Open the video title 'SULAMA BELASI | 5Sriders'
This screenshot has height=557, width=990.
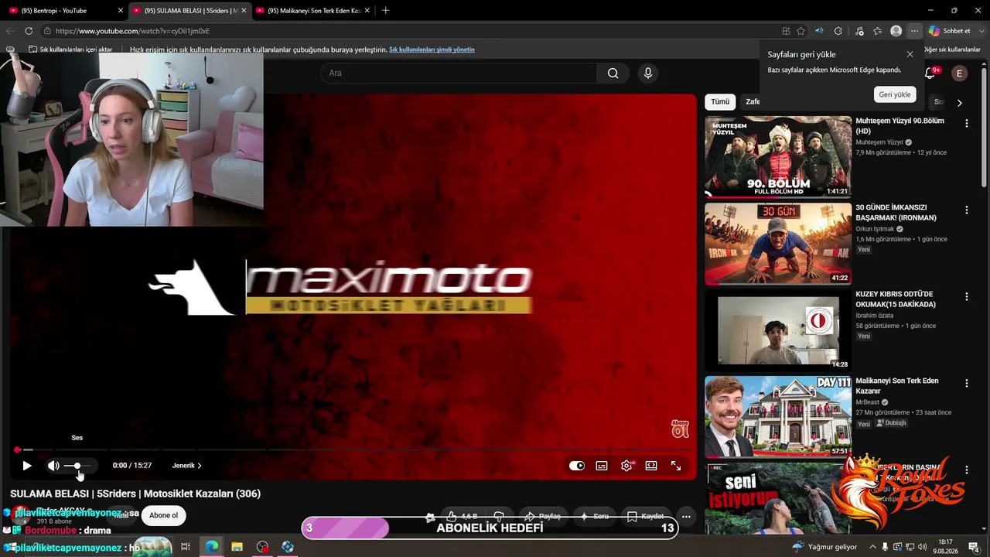(x=135, y=494)
